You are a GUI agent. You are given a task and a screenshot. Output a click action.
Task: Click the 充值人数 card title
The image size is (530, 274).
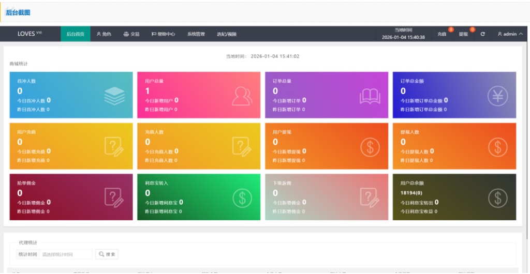point(154,132)
